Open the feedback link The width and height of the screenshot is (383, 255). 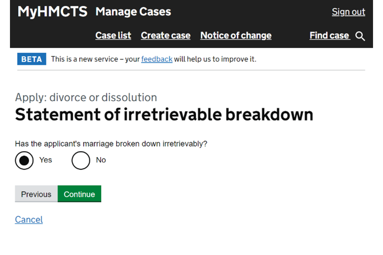pyautogui.click(x=157, y=59)
